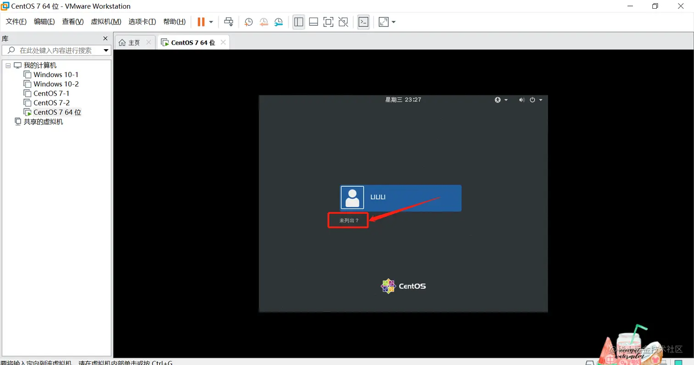
Task: Take a snapshot of this virtual machine
Action: (249, 22)
